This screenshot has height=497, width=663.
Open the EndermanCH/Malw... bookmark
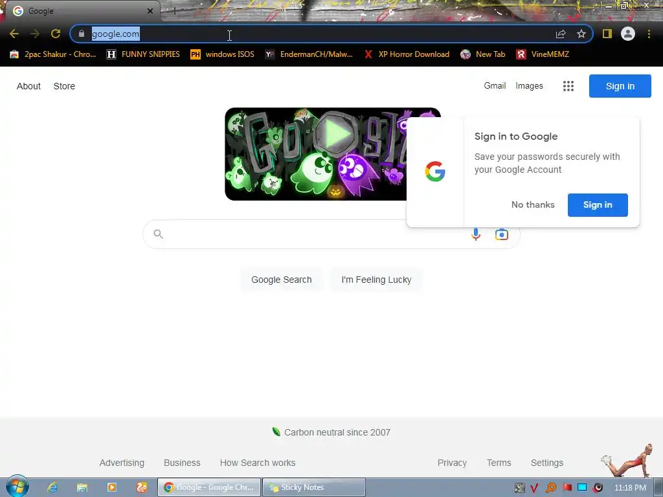(309, 54)
